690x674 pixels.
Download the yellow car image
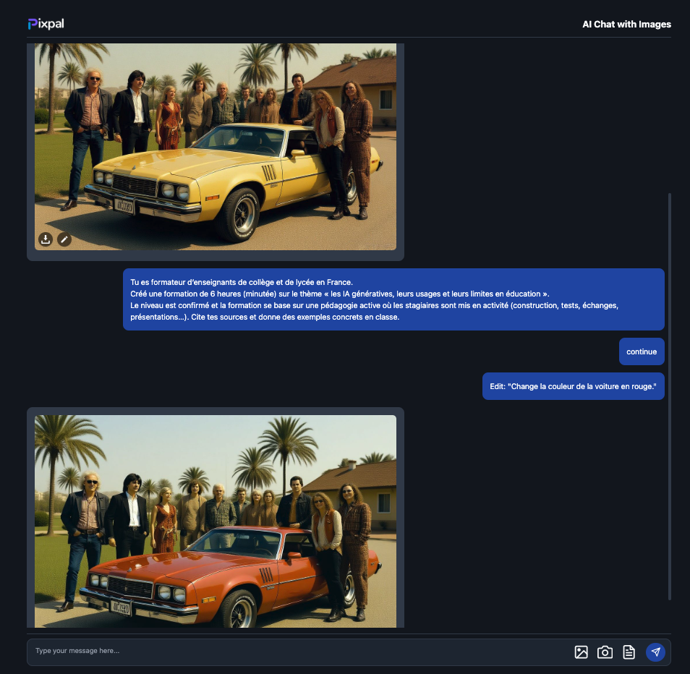pyautogui.click(x=46, y=239)
